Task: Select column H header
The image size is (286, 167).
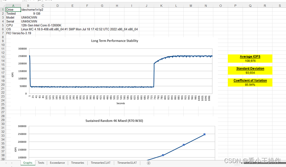Action: click(117, 6)
